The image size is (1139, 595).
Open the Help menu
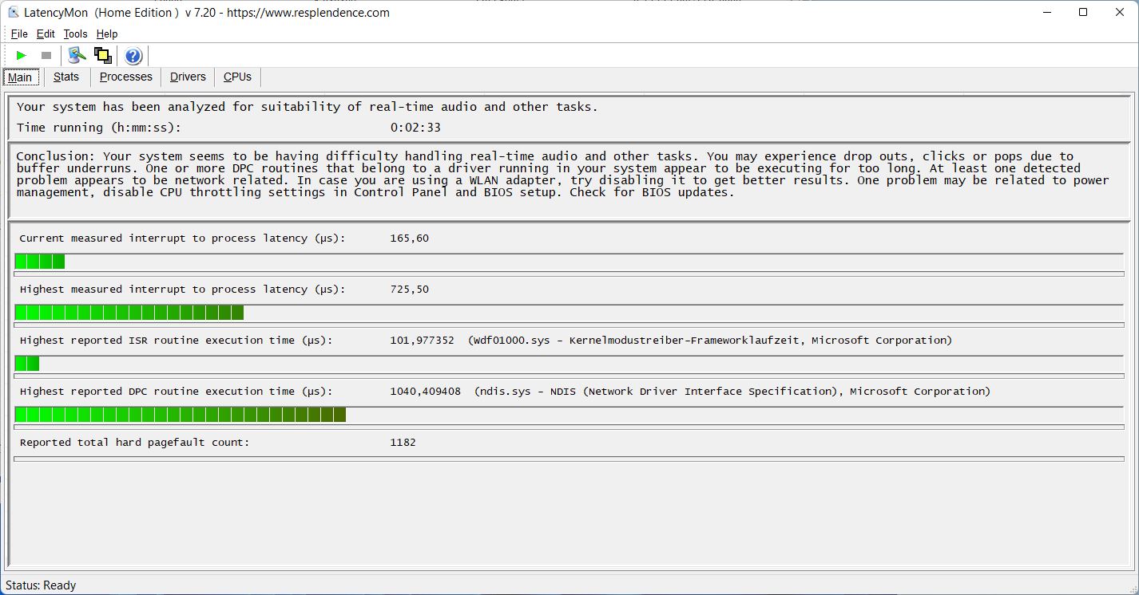pyautogui.click(x=107, y=33)
